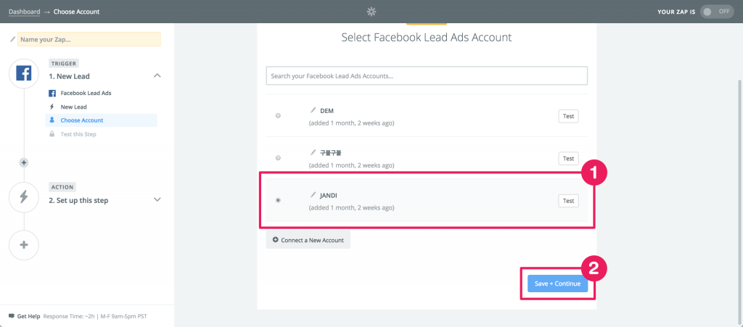Select the JANDI account radio button
The width and height of the screenshot is (743, 327).
[x=279, y=200]
